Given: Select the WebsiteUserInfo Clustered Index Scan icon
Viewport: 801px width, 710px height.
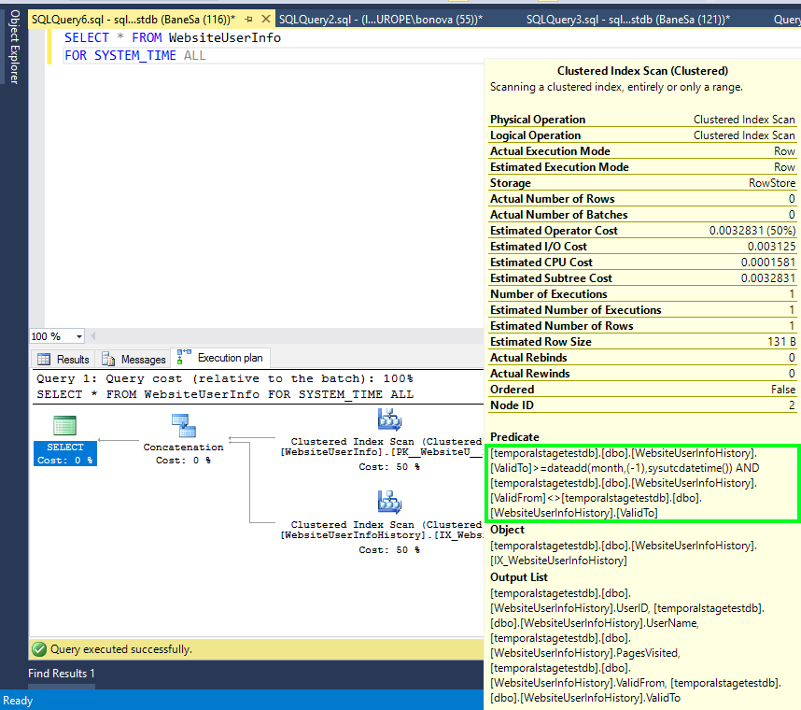Looking at the screenshot, I should pyautogui.click(x=389, y=420).
